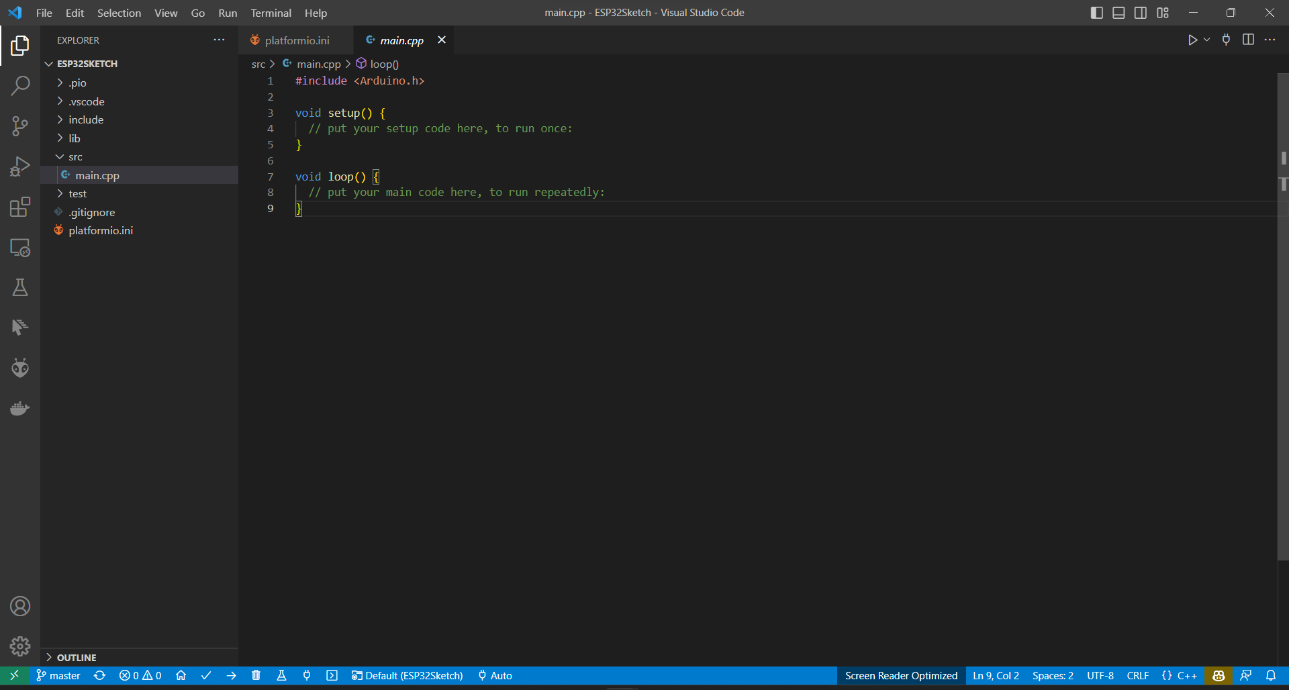The width and height of the screenshot is (1289, 690).
Task: Open .gitignore file in explorer
Action: click(x=139, y=212)
